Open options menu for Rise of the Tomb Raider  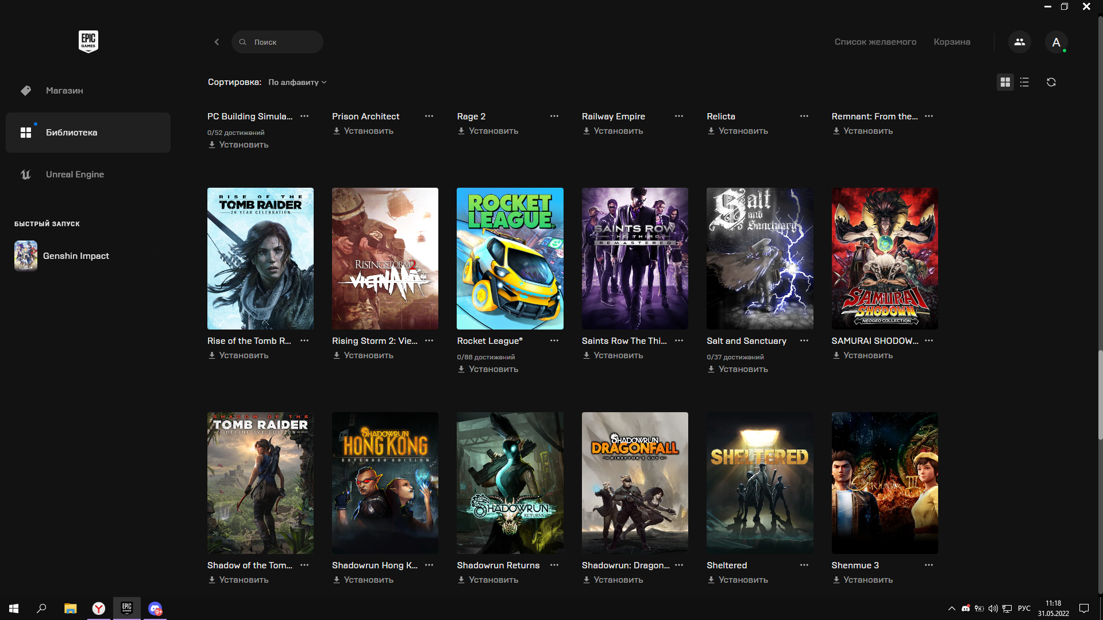coord(304,340)
